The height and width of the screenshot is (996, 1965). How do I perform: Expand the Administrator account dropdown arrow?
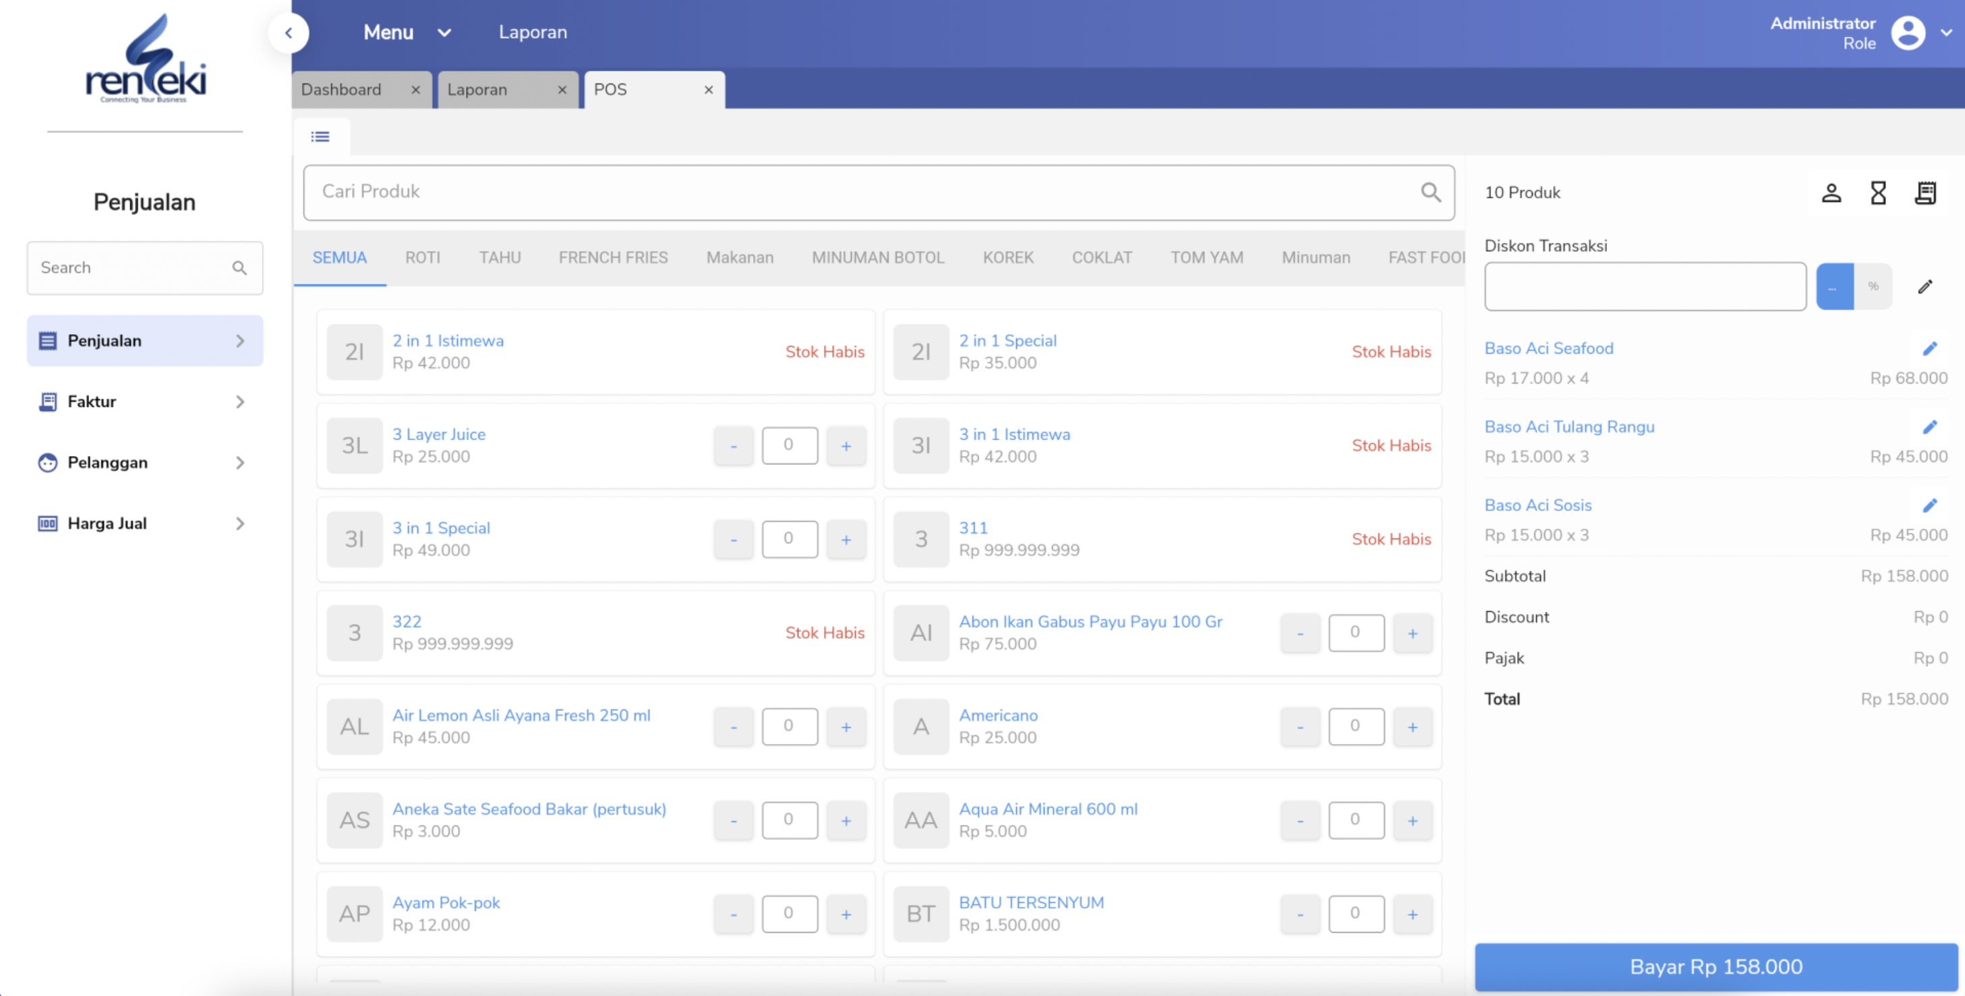tap(1946, 33)
